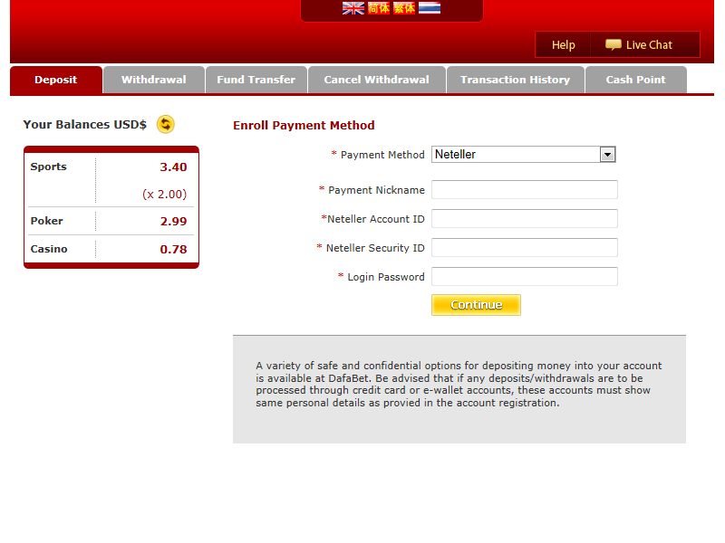Viewport: 725px width, 543px height.
Task: Go to the Fund Transfer tab
Action: (256, 80)
